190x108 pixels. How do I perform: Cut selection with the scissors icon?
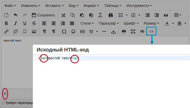pos(63,15)
